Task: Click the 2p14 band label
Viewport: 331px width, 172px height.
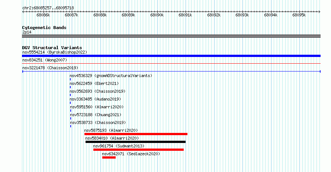Action: (x=27, y=32)
